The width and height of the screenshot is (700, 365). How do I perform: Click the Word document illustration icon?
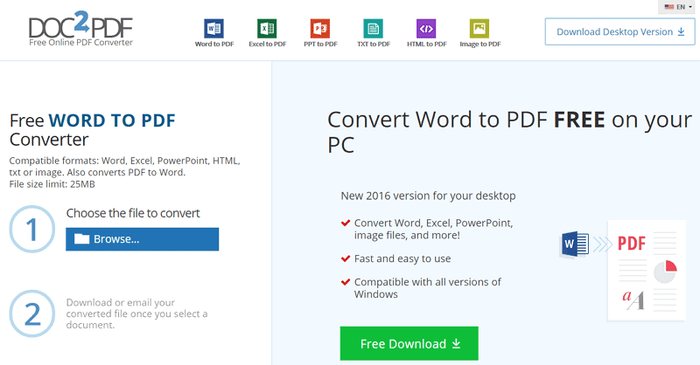click(575, 244)
